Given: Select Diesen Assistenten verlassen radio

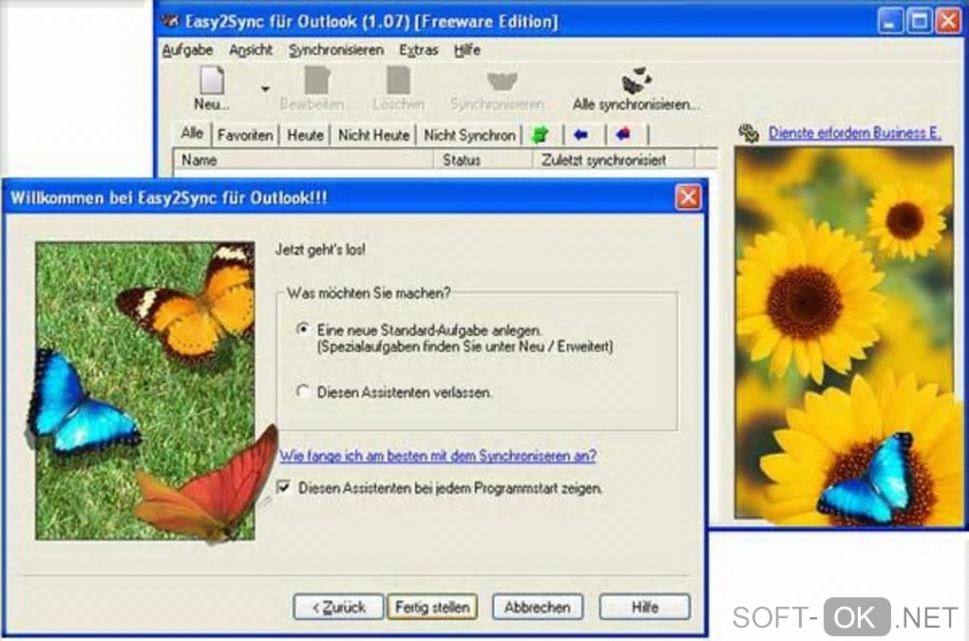Looking at the screenshot, I should 303,391.
